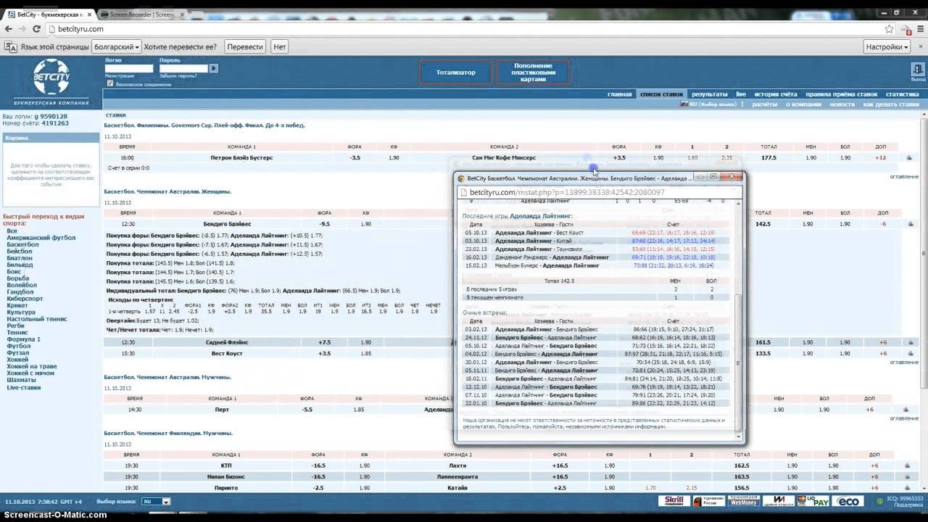Click +12 extra bets for Сан Миг row
This screenshot has width=928, height=522.
click(x=880, y=157)
